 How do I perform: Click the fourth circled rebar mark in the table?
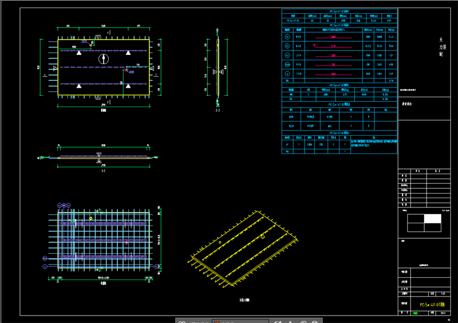click(x=287, y=65)
